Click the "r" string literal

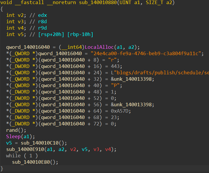(112, 60)
